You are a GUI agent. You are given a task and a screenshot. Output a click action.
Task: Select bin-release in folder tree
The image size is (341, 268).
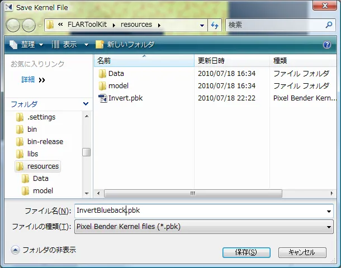(45, 142)
